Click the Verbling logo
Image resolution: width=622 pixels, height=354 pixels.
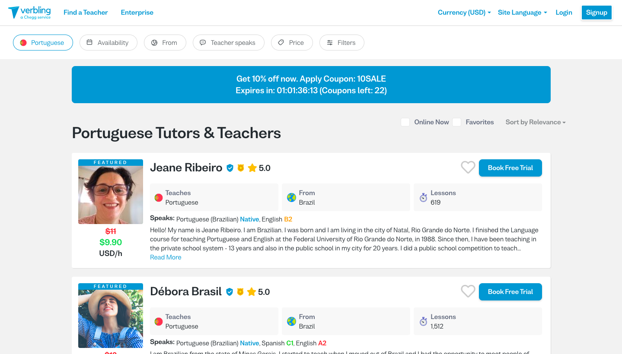click(x=29, y=13)
